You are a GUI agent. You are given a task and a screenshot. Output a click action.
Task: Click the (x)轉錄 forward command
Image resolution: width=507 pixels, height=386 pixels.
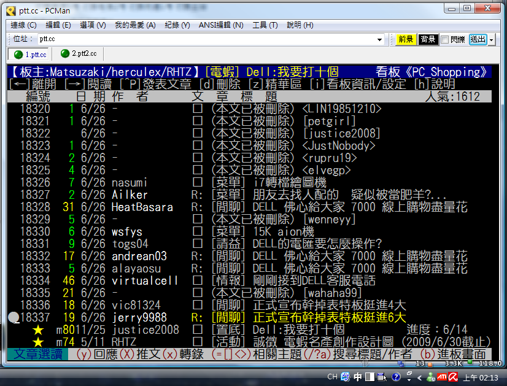(183, 354)
